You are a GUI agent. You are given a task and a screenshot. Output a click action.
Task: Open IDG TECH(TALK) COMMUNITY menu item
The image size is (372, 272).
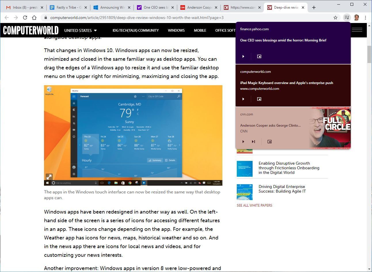[136, 30]
